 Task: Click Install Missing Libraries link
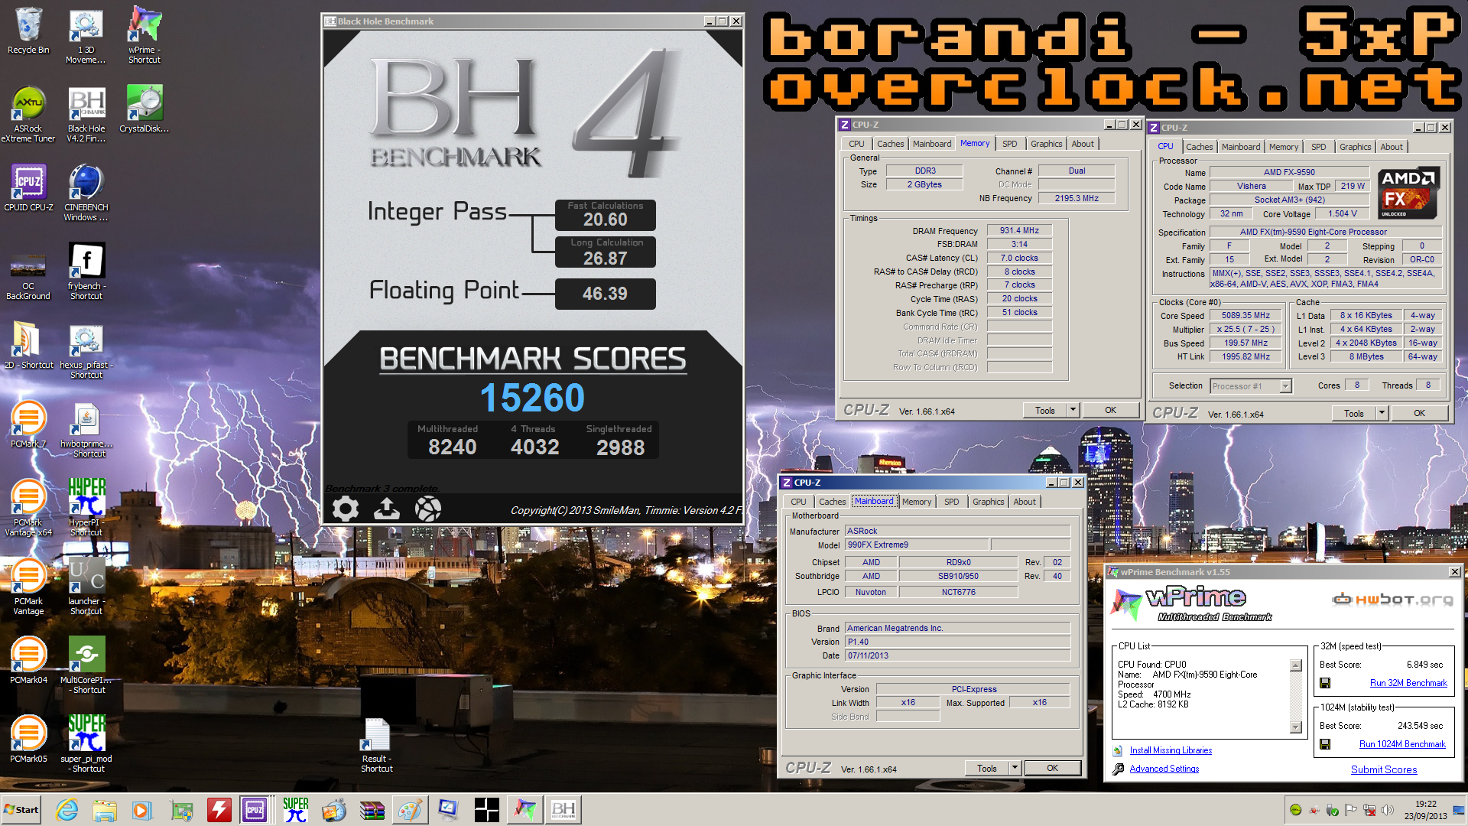tap(1171, 750)
